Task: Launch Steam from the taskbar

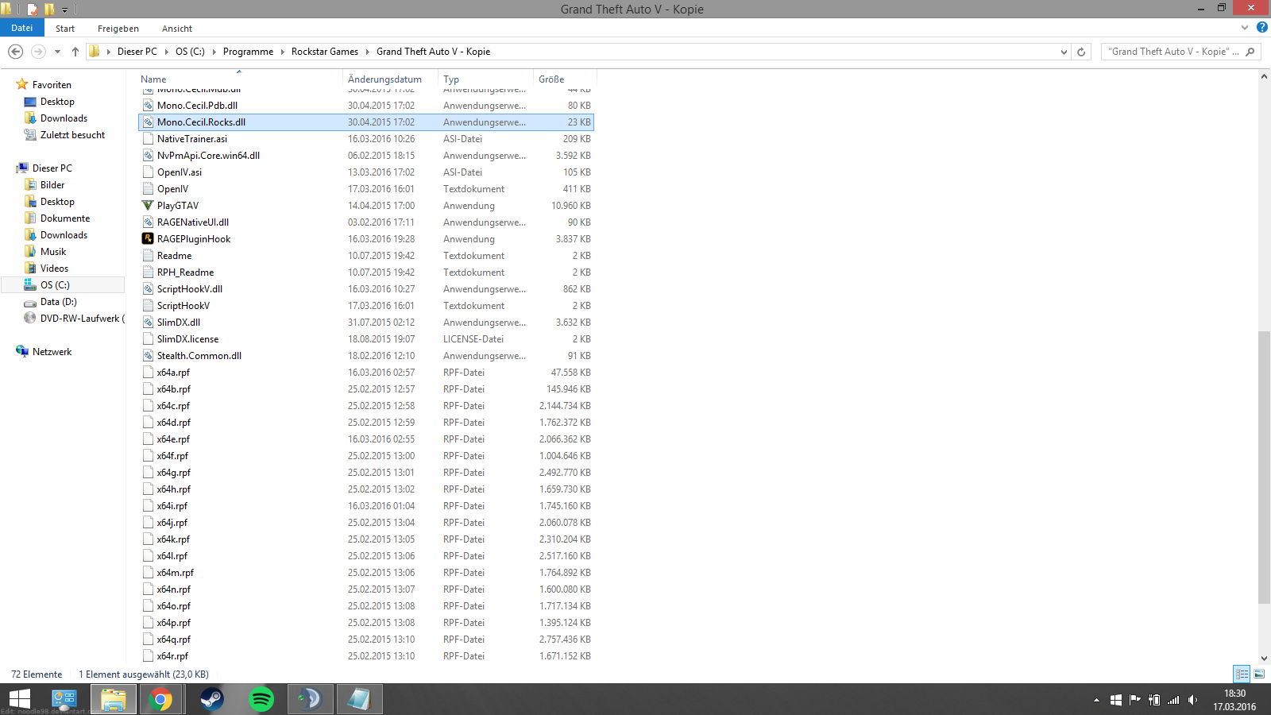Action: coord(211,699)
